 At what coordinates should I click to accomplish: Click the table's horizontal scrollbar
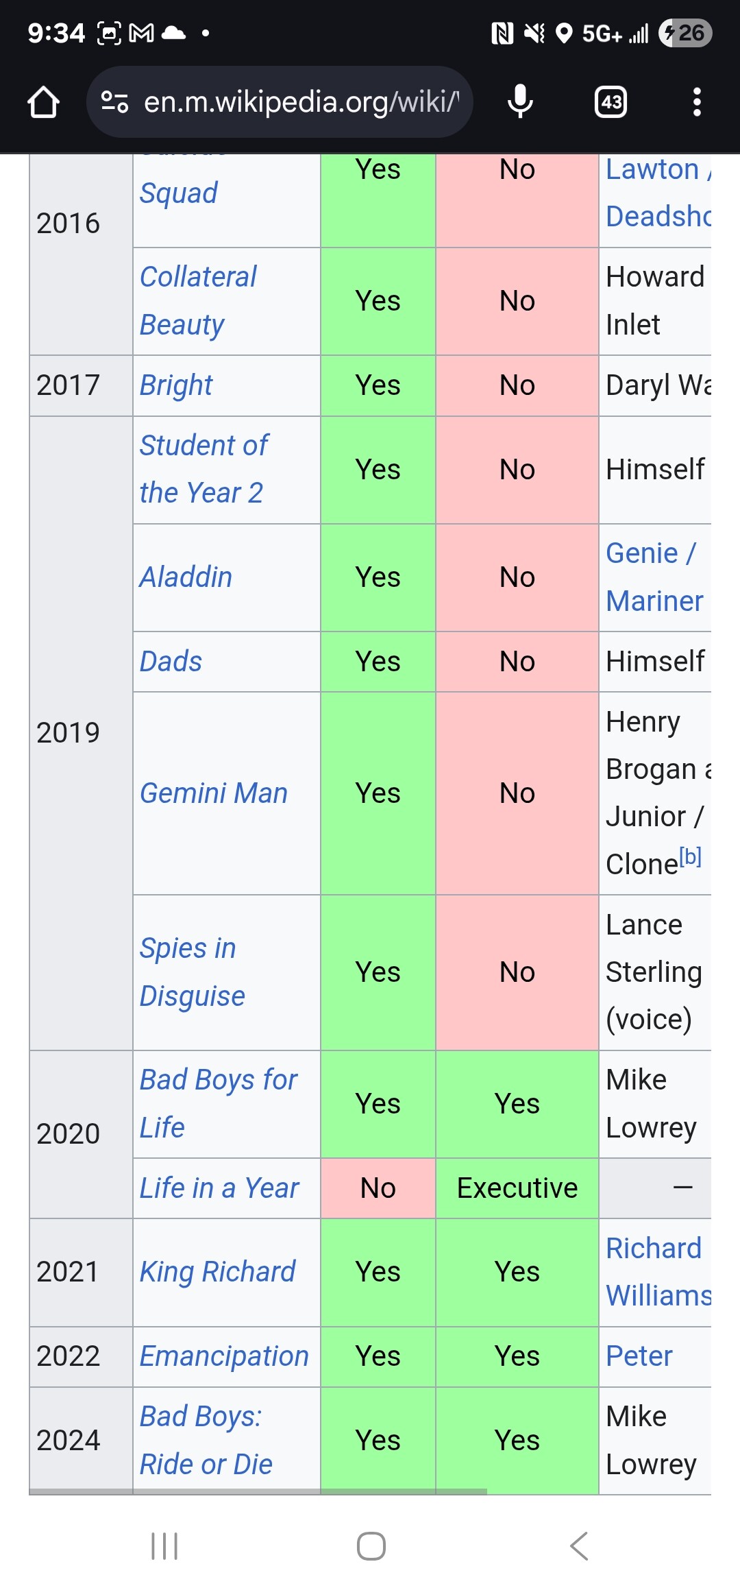[258, 1491]
